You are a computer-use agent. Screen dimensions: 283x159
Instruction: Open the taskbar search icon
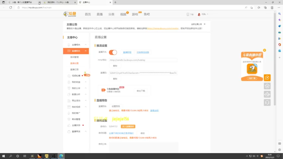(11, 156)
